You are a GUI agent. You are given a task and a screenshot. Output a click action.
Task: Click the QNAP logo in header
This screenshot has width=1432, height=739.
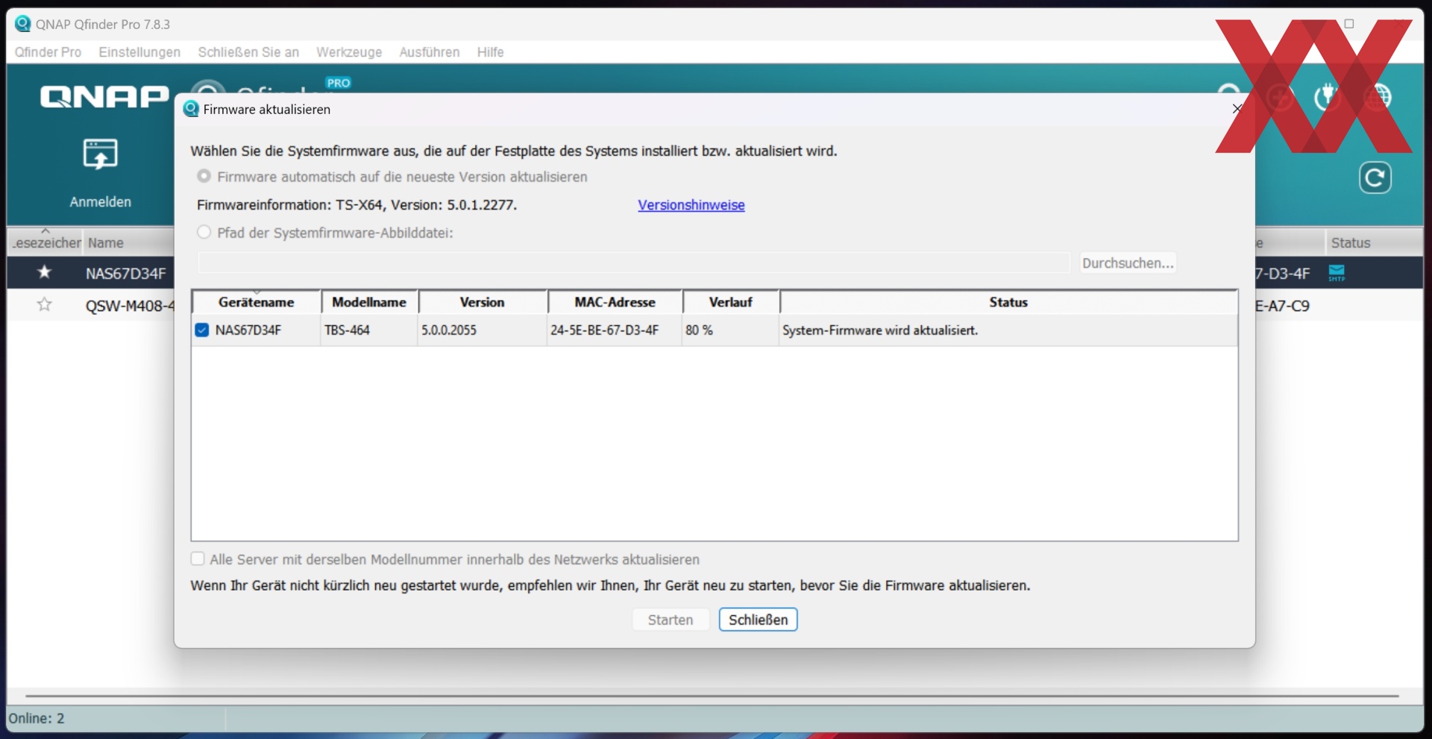(x=104, y=97)
